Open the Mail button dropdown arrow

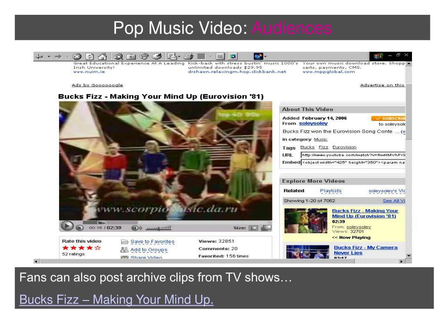(179, 57)
